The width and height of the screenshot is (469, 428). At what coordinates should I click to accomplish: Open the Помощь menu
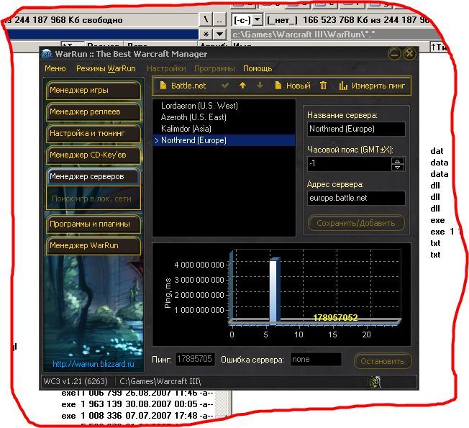tap(258, 68)
